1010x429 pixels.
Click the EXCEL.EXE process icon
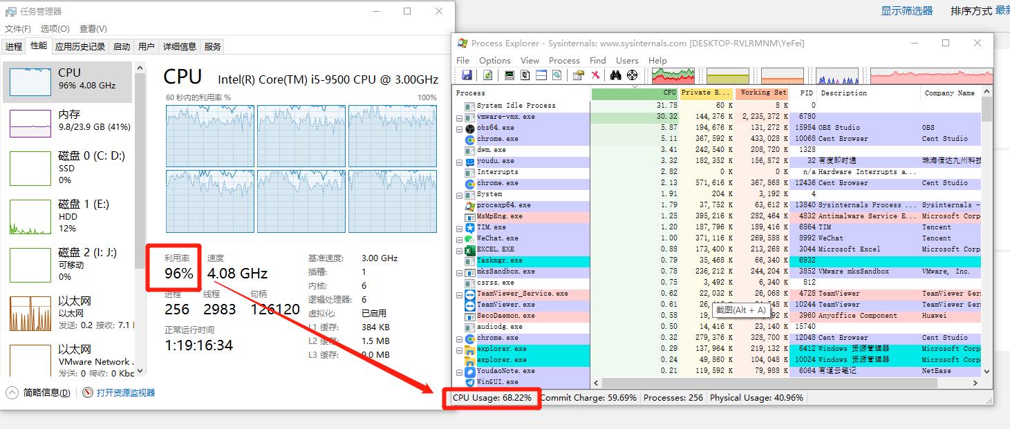coord(470,249)
